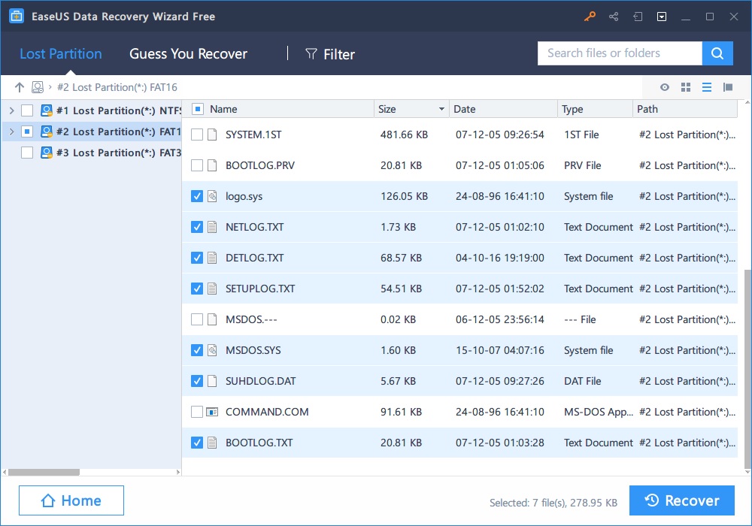The width and height of the screenshot is (752, 526).
Task: Uncheck the logo.sys checkbox
Action: (x=196, y=196)
